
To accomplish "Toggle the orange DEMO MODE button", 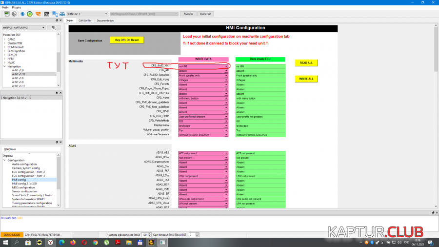I will (12, 235).
